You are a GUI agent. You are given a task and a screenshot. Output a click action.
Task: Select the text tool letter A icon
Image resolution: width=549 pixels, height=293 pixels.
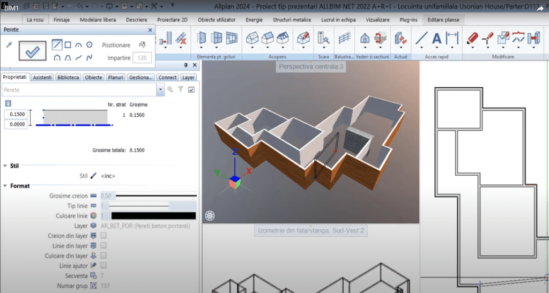436,39
